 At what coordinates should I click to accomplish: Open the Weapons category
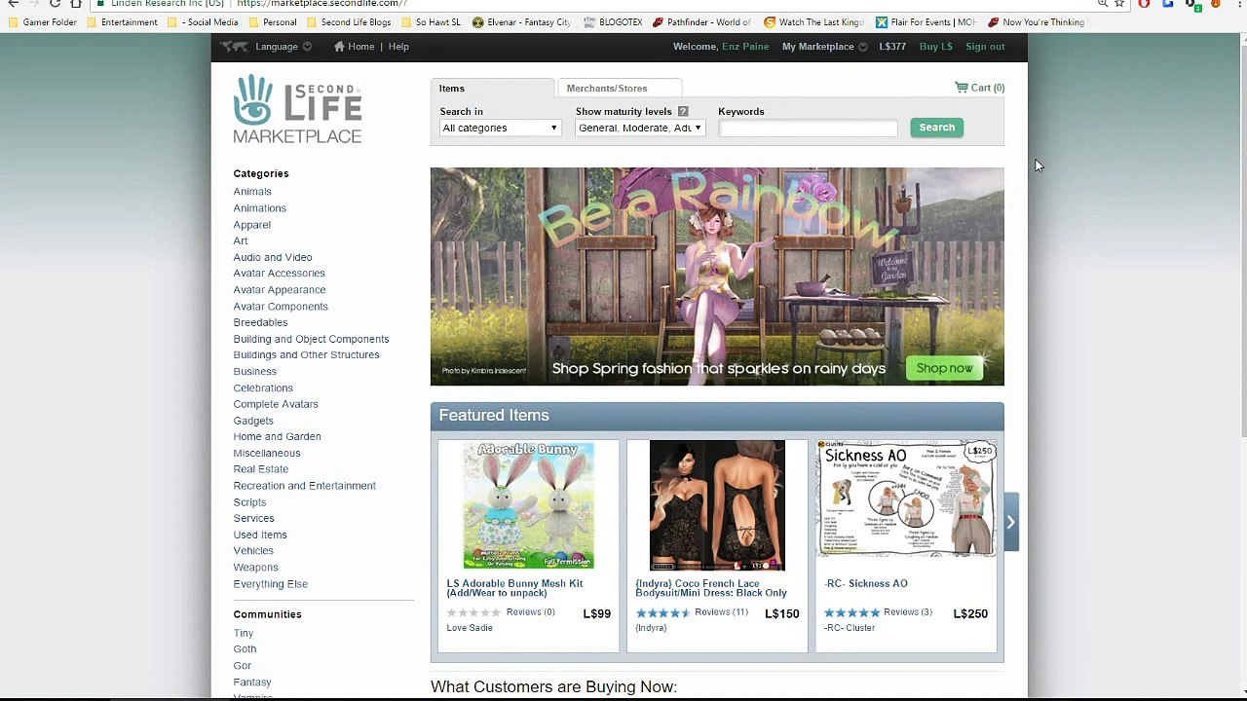coord(255,568)
